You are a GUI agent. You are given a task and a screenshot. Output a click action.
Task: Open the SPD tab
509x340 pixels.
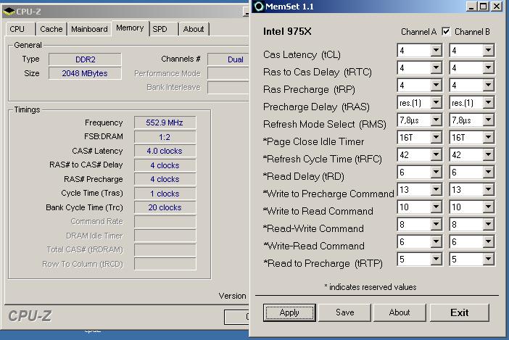[x=164, y=29]
